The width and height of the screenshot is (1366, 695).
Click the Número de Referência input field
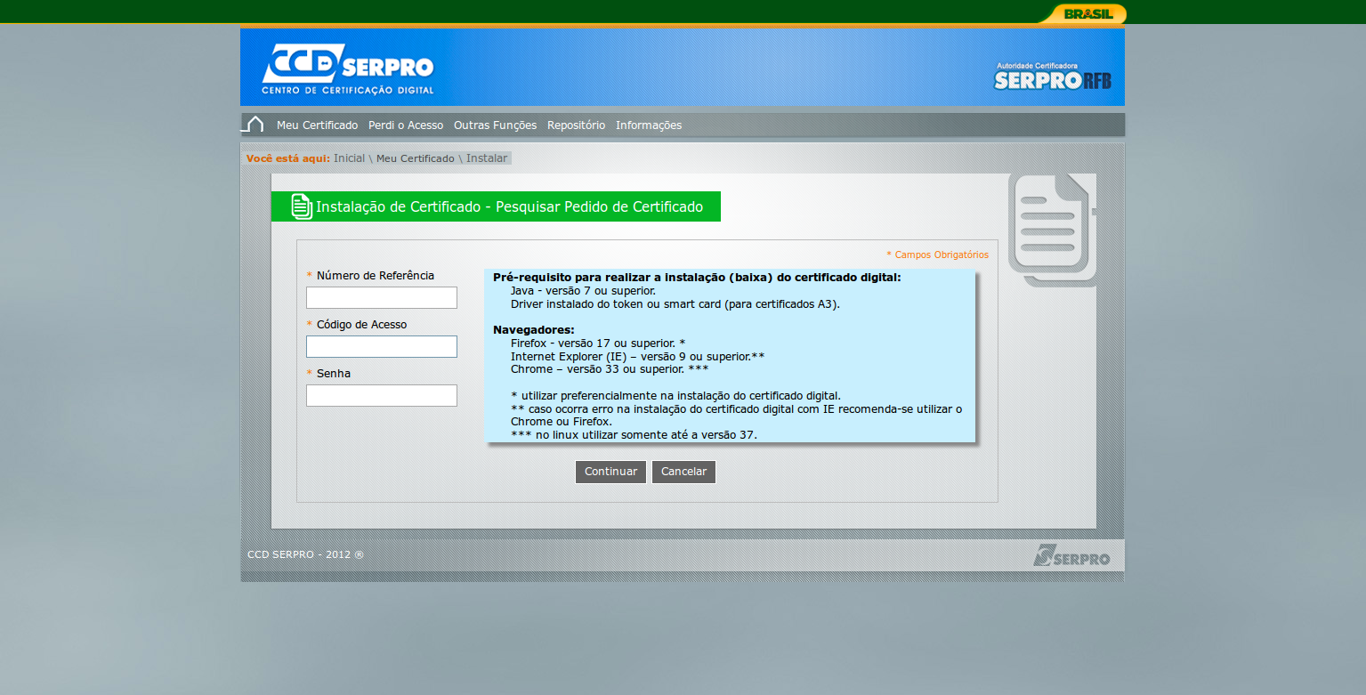pyautogui.click(x=381, y=297)
